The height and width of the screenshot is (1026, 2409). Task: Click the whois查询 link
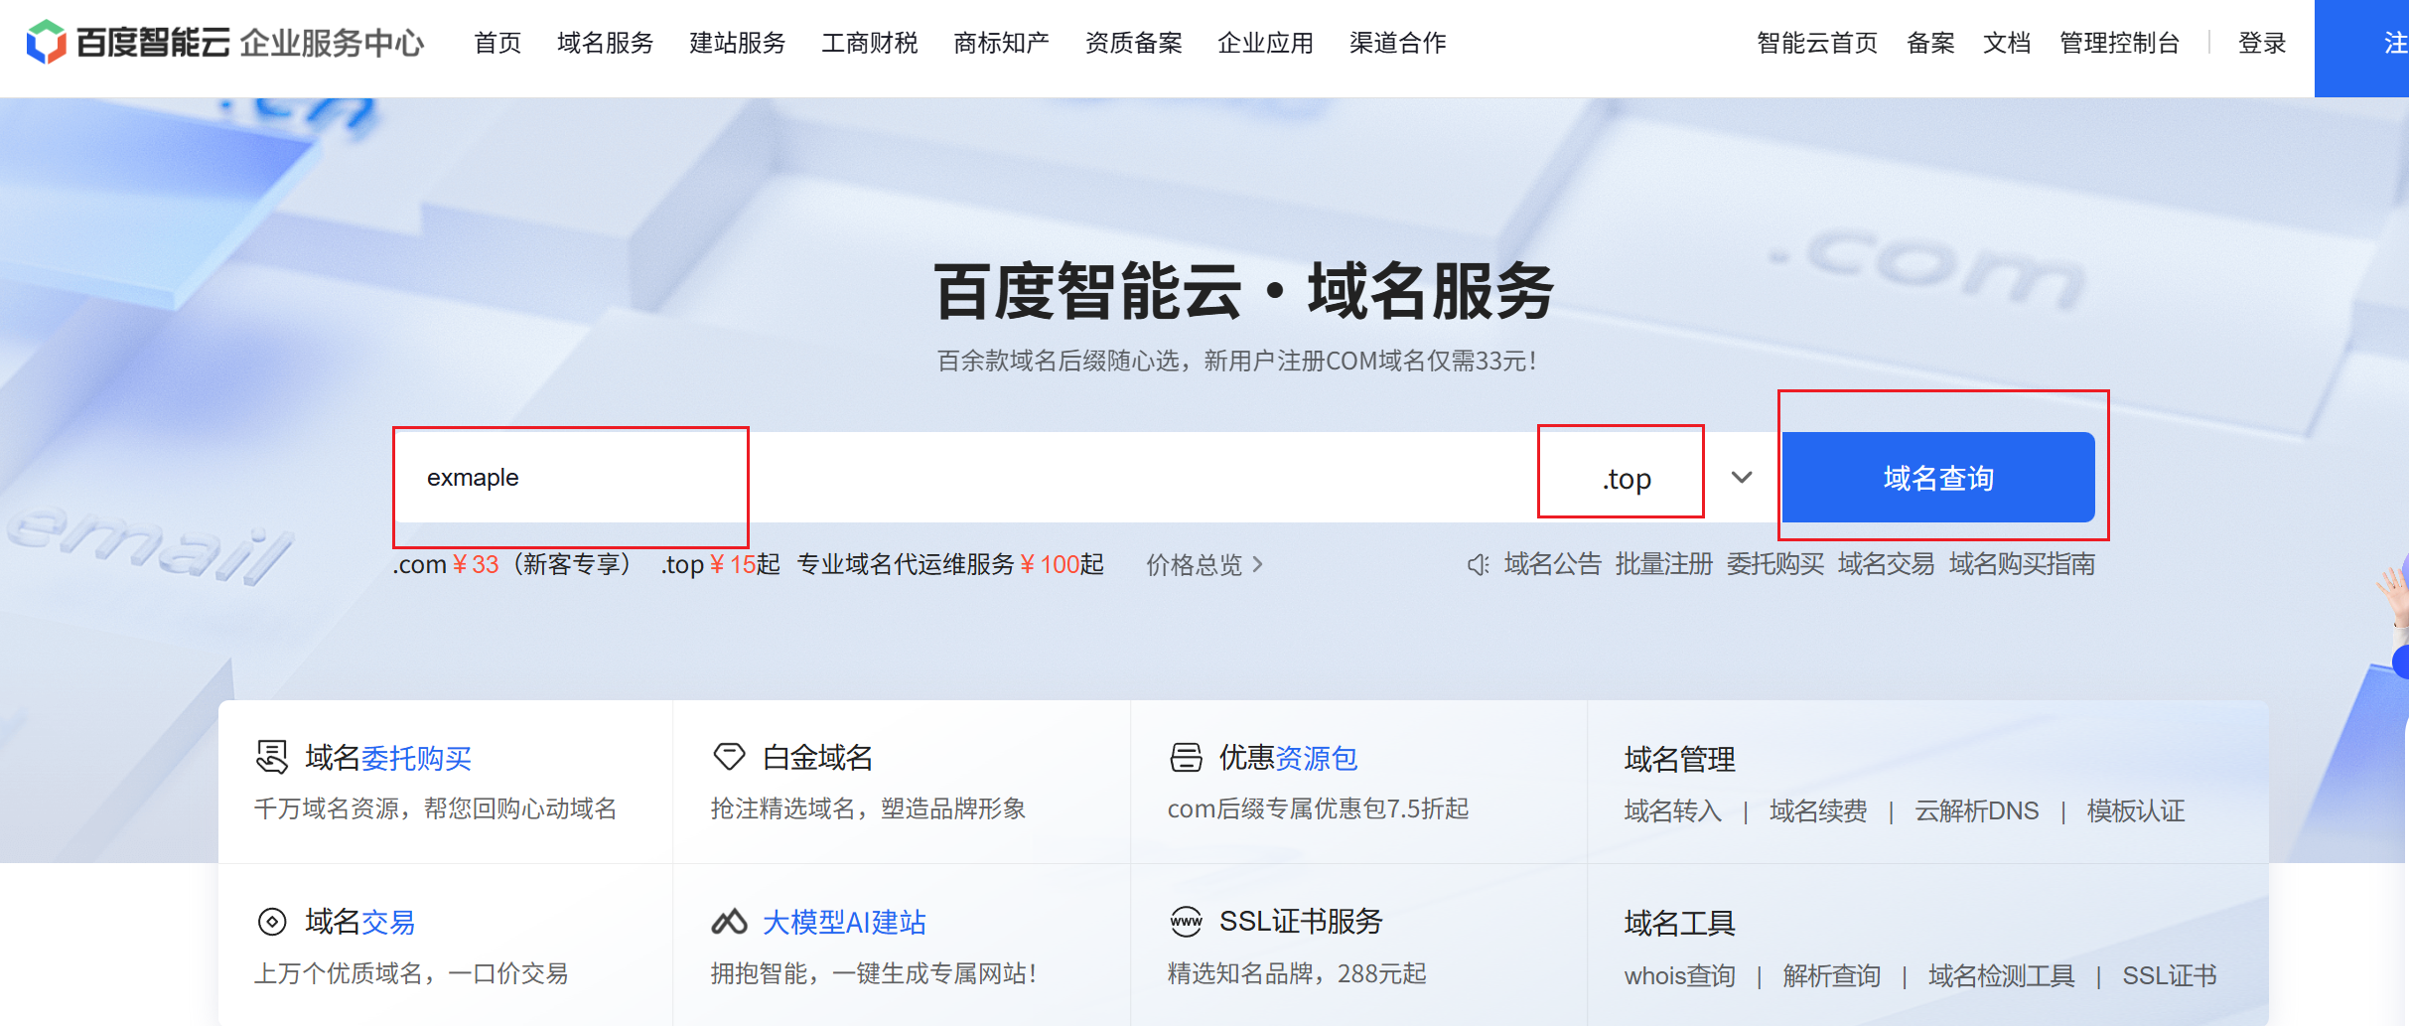pyautogui.click(x=1680, y=975)
